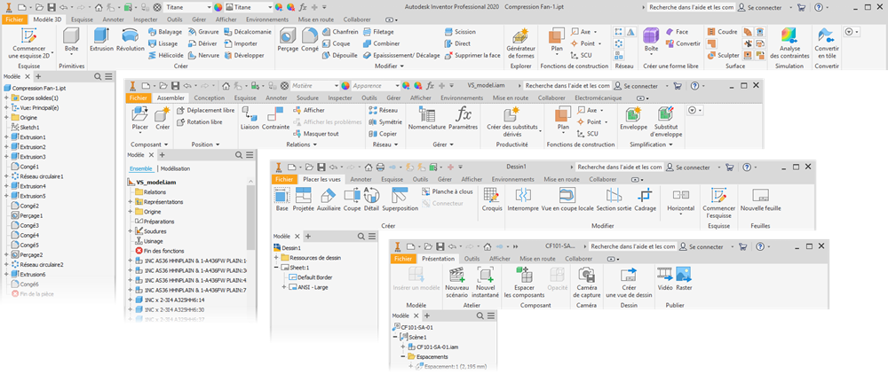Switch to Modélisation view in assembly browser
The image size is (888, 374).
(175, 168)
